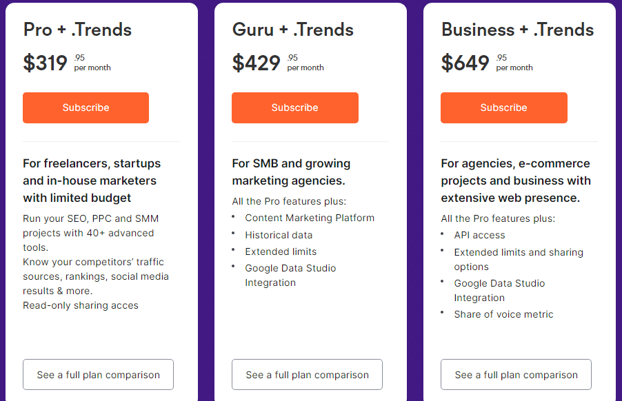Subscribe to the Pro + .Trends plan
This screenshot has width=622, height=401.
pos(86,107)
